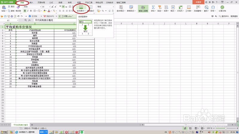239x134 pixels.
Task: Open the font size dropdown showing 16
Action: coord(50,7)
